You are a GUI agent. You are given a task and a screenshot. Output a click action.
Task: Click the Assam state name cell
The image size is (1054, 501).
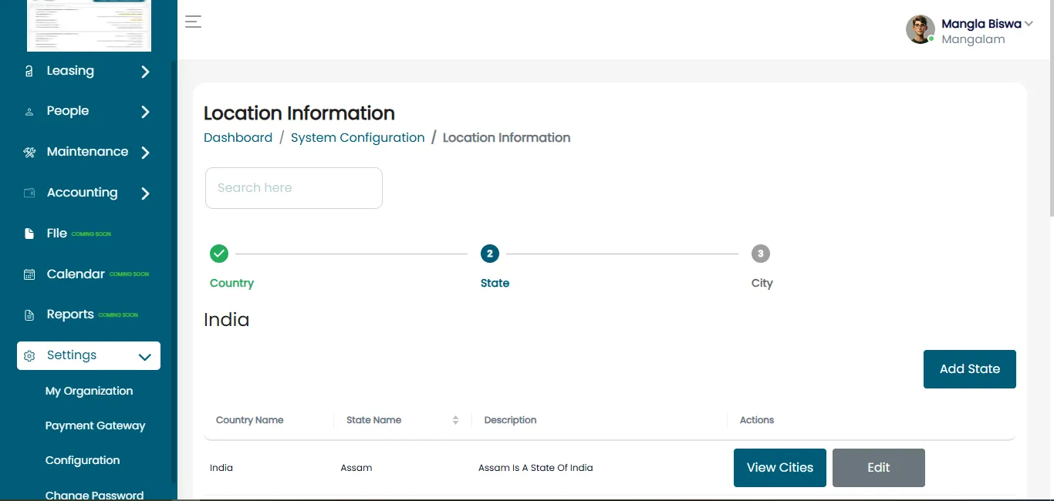(x=356, y=468)
